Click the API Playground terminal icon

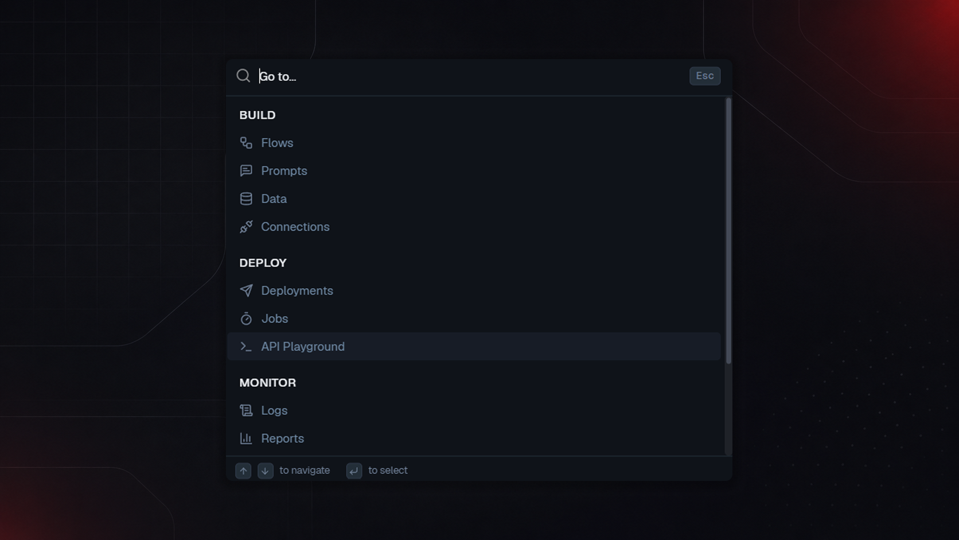(246, 347)
